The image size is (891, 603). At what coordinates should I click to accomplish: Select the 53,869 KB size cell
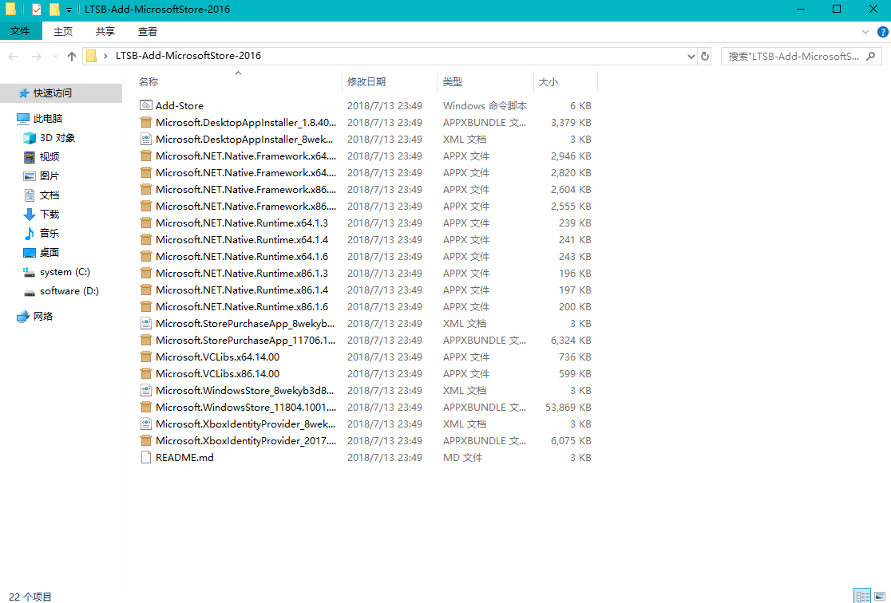point(568,407)
